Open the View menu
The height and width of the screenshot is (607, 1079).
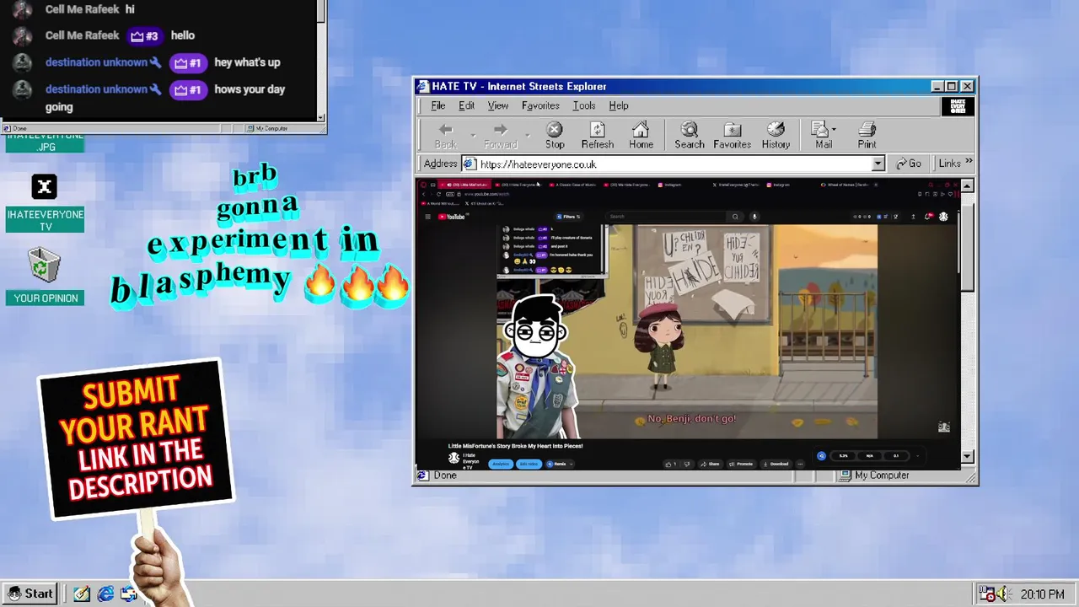(498, 105)
